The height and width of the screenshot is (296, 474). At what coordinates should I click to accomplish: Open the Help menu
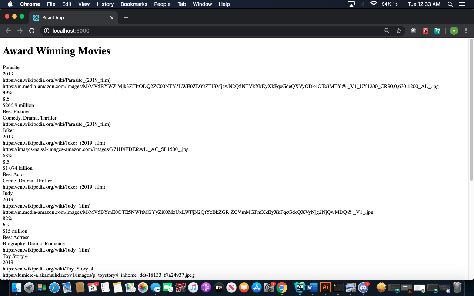tap(224, 4)
